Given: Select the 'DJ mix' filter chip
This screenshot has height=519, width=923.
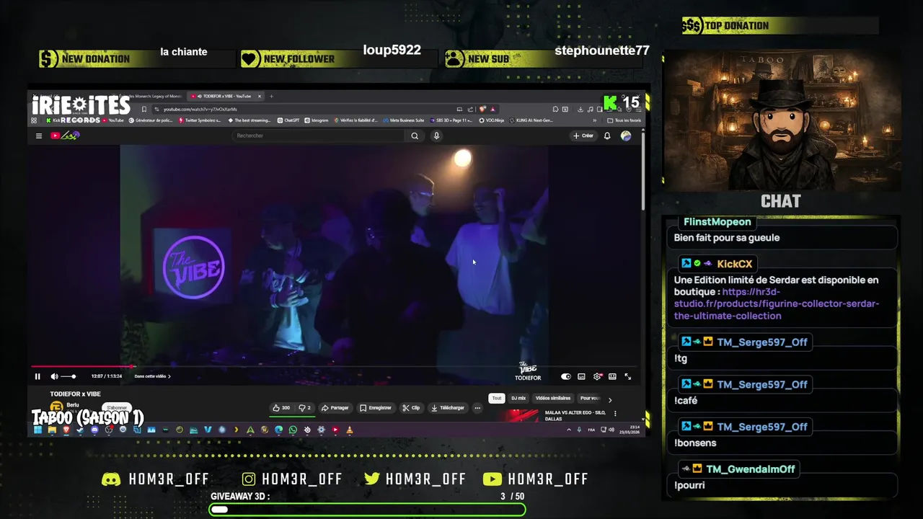Looking at the screenshot, I should (518, 398).
